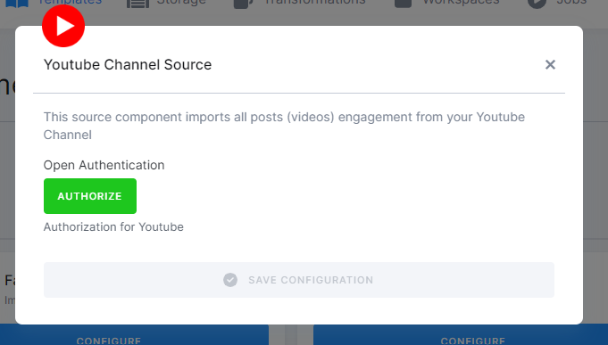Open the Storage menu item
This screenshot has width=608, height=345.
pyautogui.click(x=167, y=3)
